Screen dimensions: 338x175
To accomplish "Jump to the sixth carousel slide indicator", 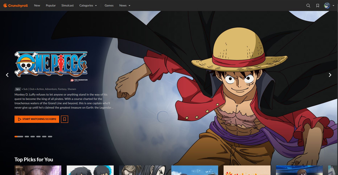I will (50, 137).
